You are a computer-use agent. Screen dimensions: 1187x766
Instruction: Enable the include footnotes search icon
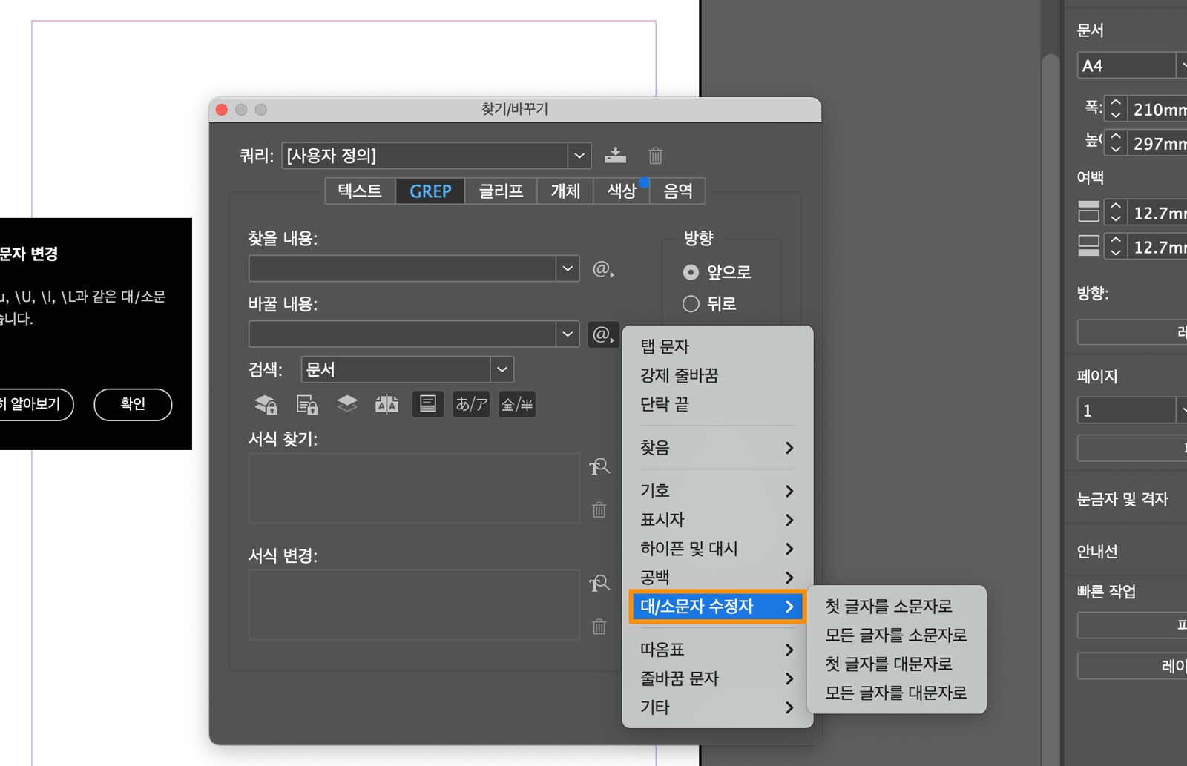(x=428, y=404)
